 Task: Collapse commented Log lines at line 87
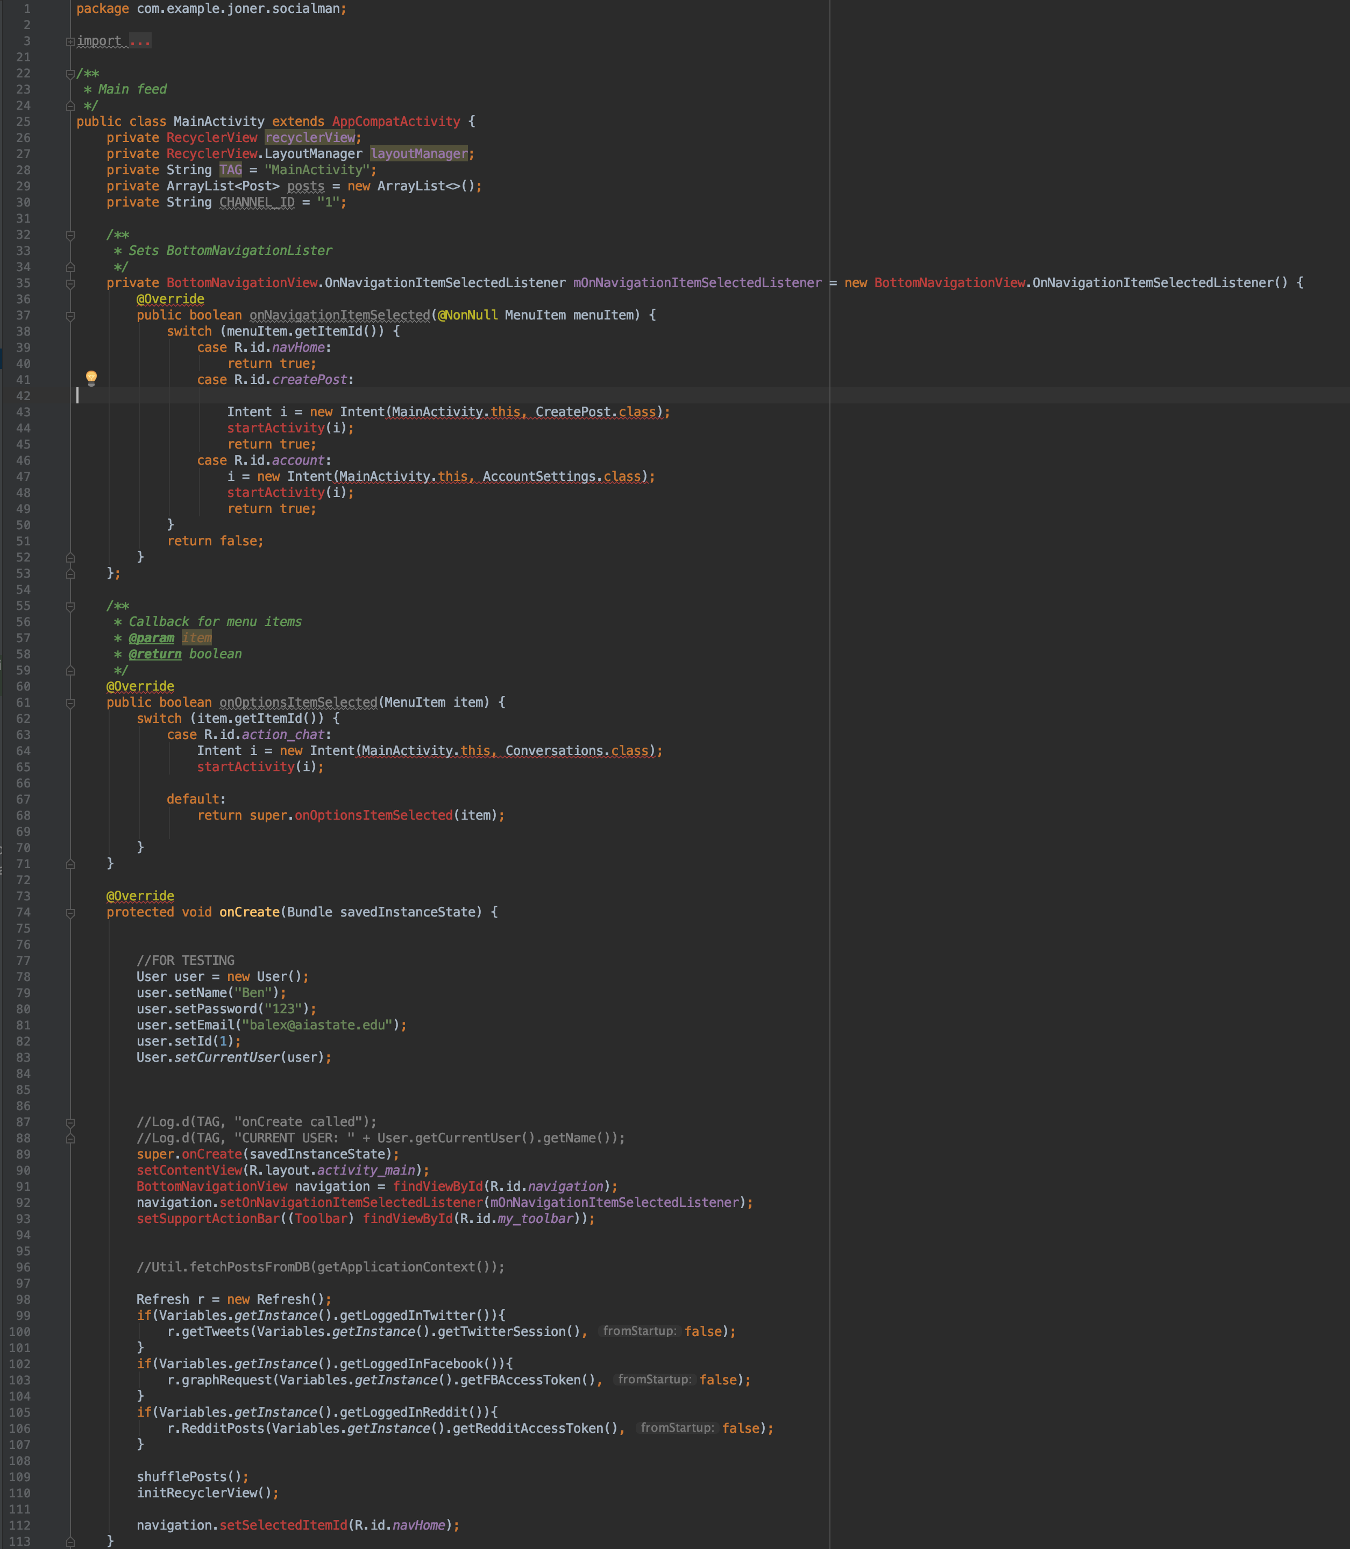tap(70, 1122)
